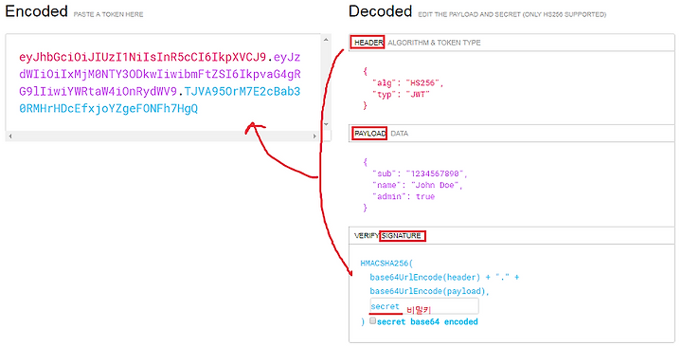This screenshot has height=346, width=682.
Task: Click the "admin": true payload line
Action: point(404,196)
